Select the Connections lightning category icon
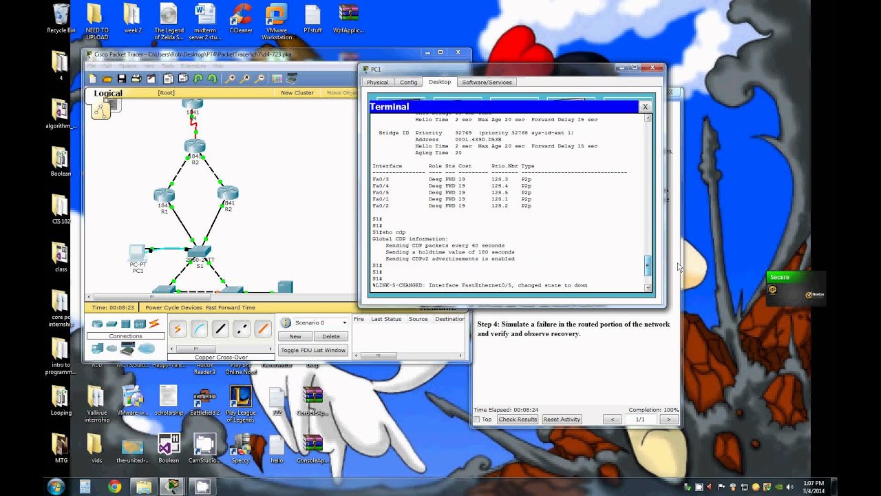Viewport: 881px width, 496px height. tap(154, 324)
